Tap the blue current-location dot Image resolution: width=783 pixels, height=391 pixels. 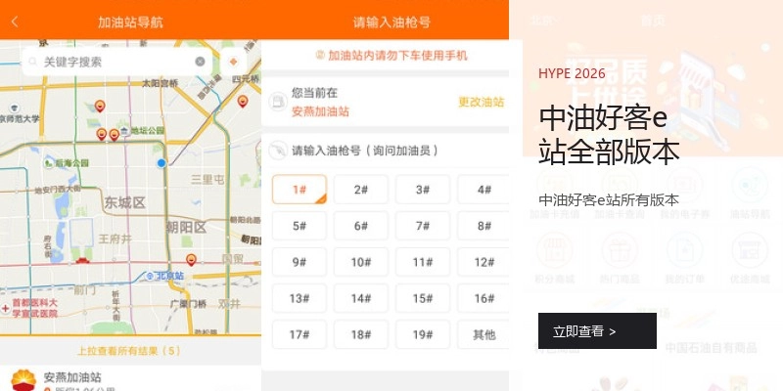point(161,163)
